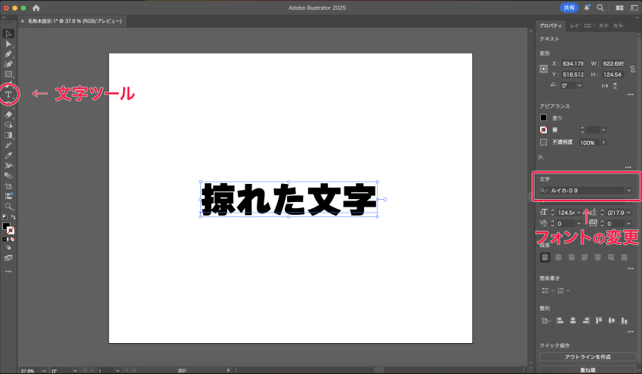Adjust stroke weight stepper arrows
Image resolution: width=642 pixels, height=374 pixels.
coord(582,130)
